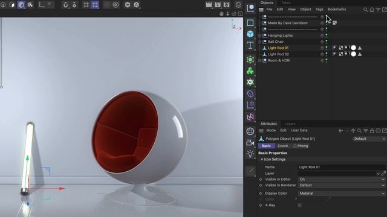Open the Visible in Editor dropdown
387x217 pixels.
[x=342, y=180]
